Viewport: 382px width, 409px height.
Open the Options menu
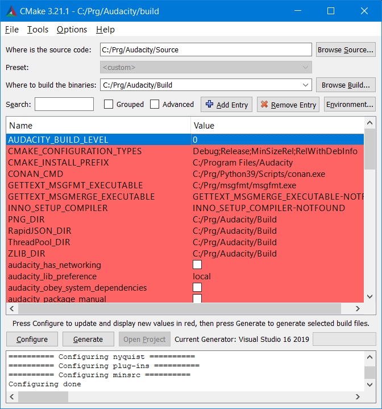coord(72,30)
